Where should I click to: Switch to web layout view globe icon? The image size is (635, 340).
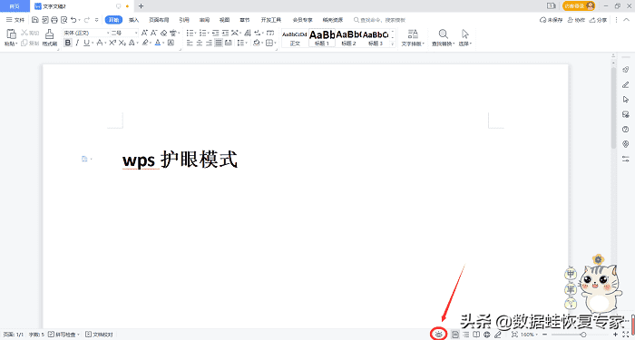(x=488, y=335)
